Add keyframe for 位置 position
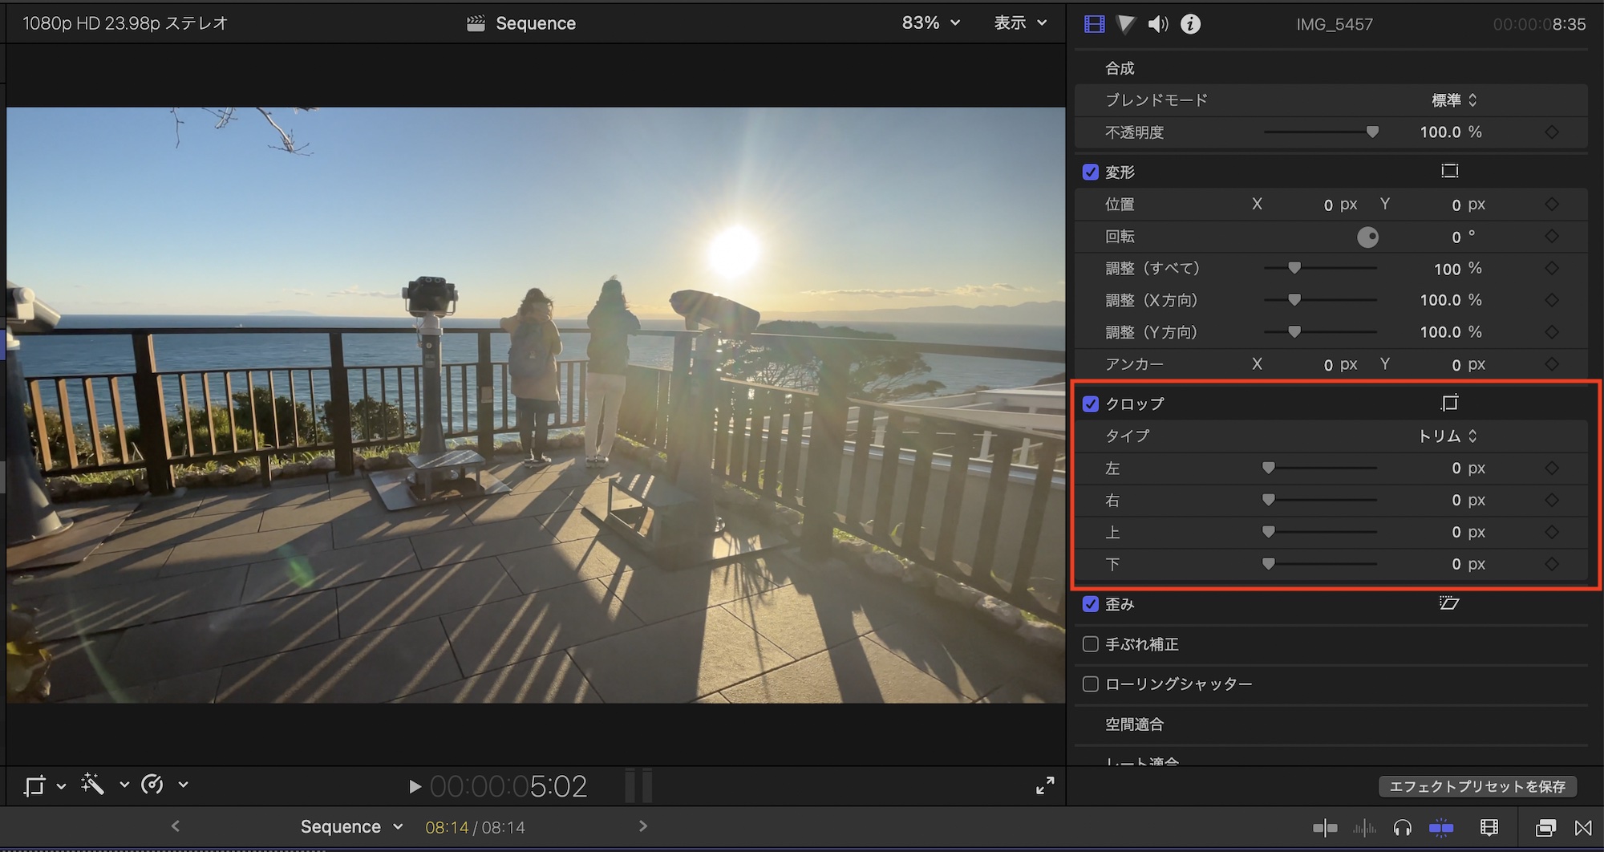The height and width of the screenshot is (852, 1604). [1552, 205]
